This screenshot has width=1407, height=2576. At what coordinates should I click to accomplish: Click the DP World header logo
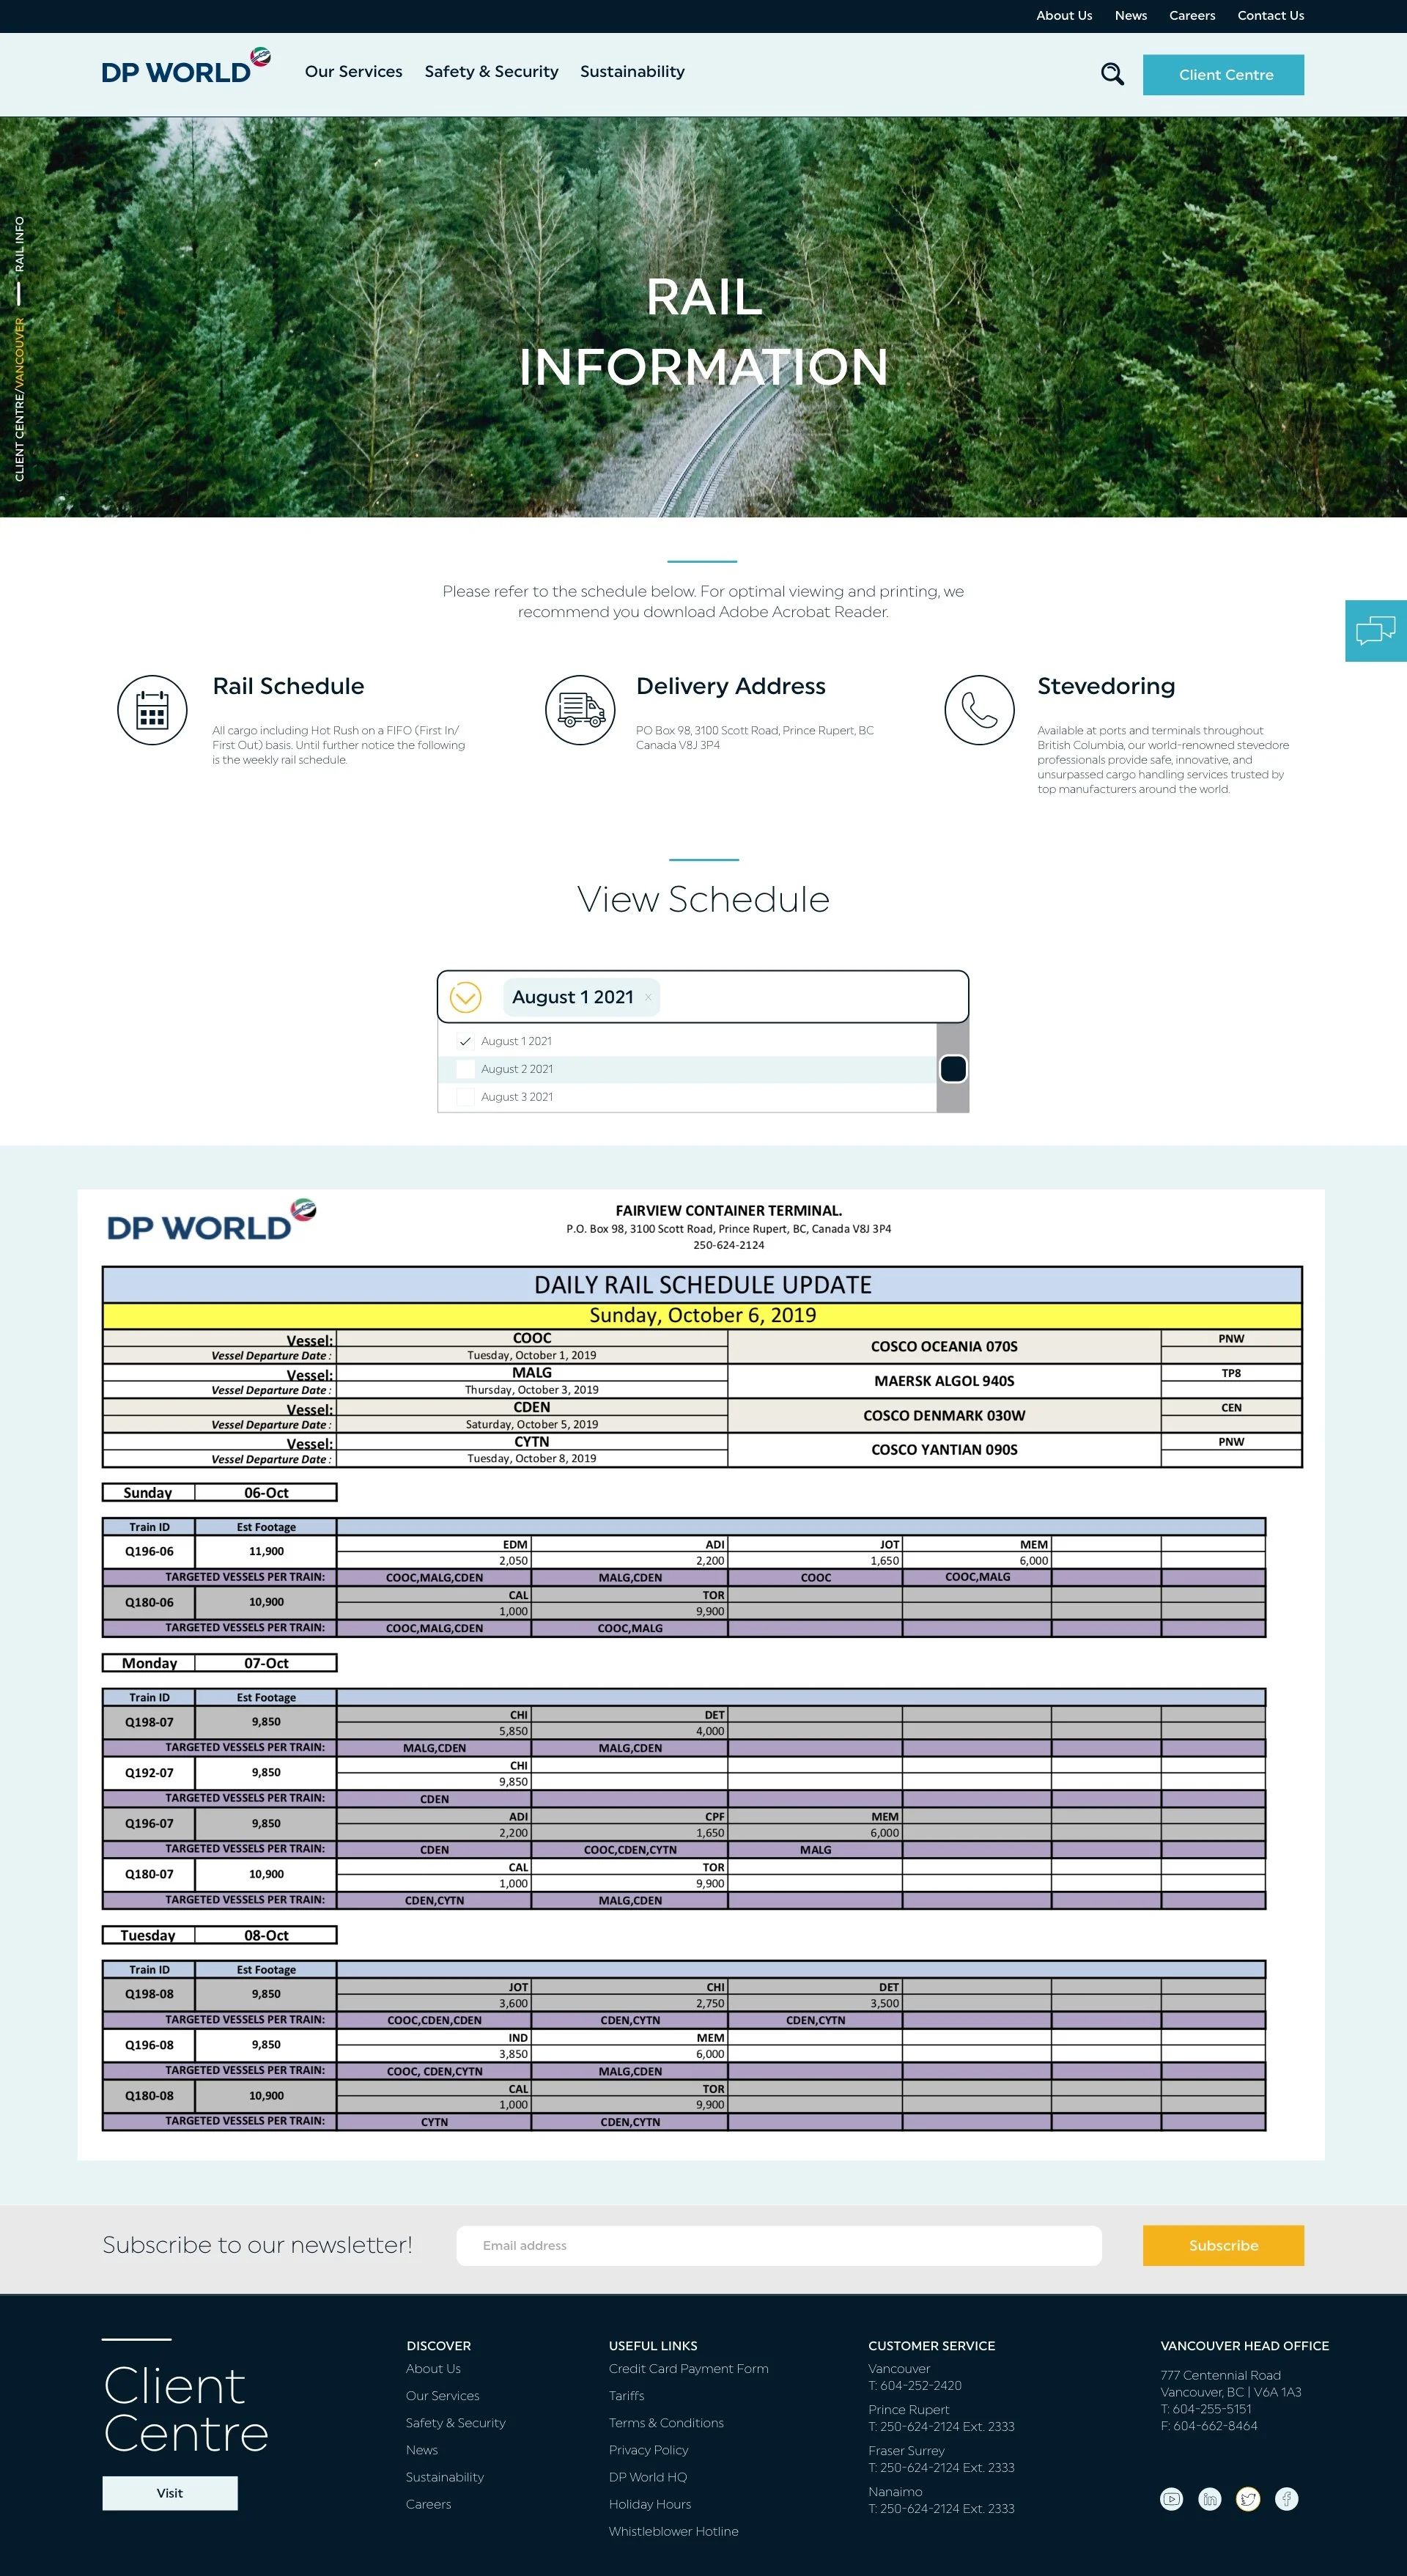click(186, 66)
